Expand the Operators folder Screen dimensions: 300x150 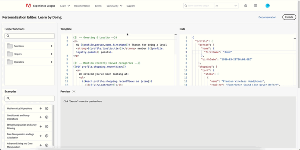30,62
